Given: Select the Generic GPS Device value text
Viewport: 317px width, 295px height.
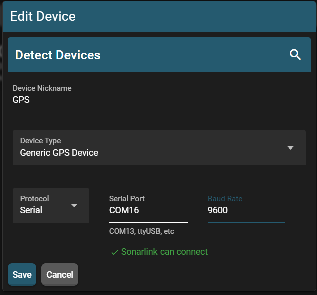Looking at the screenshot, I should click(x=59, y=153).
